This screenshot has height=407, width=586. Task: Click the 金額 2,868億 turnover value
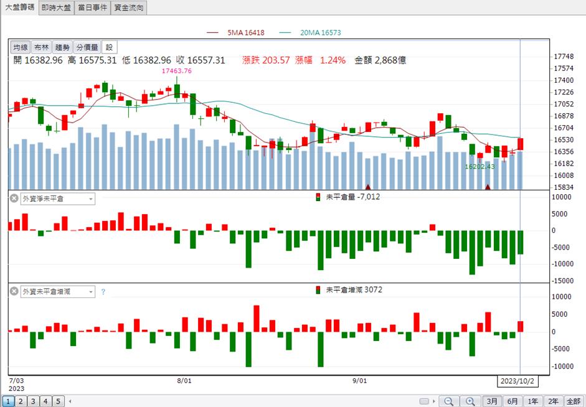click(380, 60)
